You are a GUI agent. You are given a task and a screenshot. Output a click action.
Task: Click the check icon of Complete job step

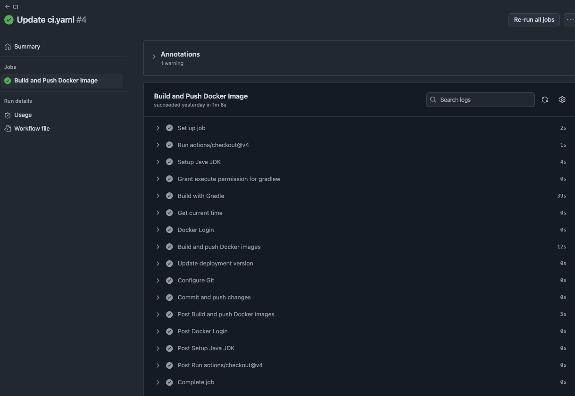click(x=169, y=382)
